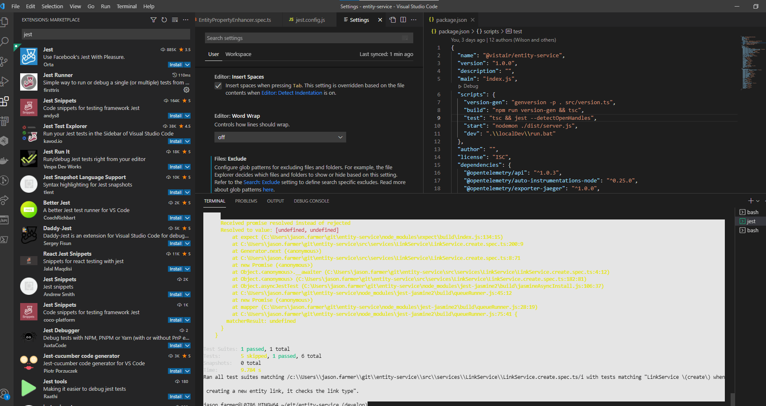This screenshot has width=766, height=406.
Task: Open install options arrow for Jest by Orta
Action: click(187, 65)
